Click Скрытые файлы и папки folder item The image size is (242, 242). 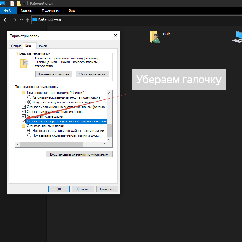pyautogui.click(x=43, y=126)
